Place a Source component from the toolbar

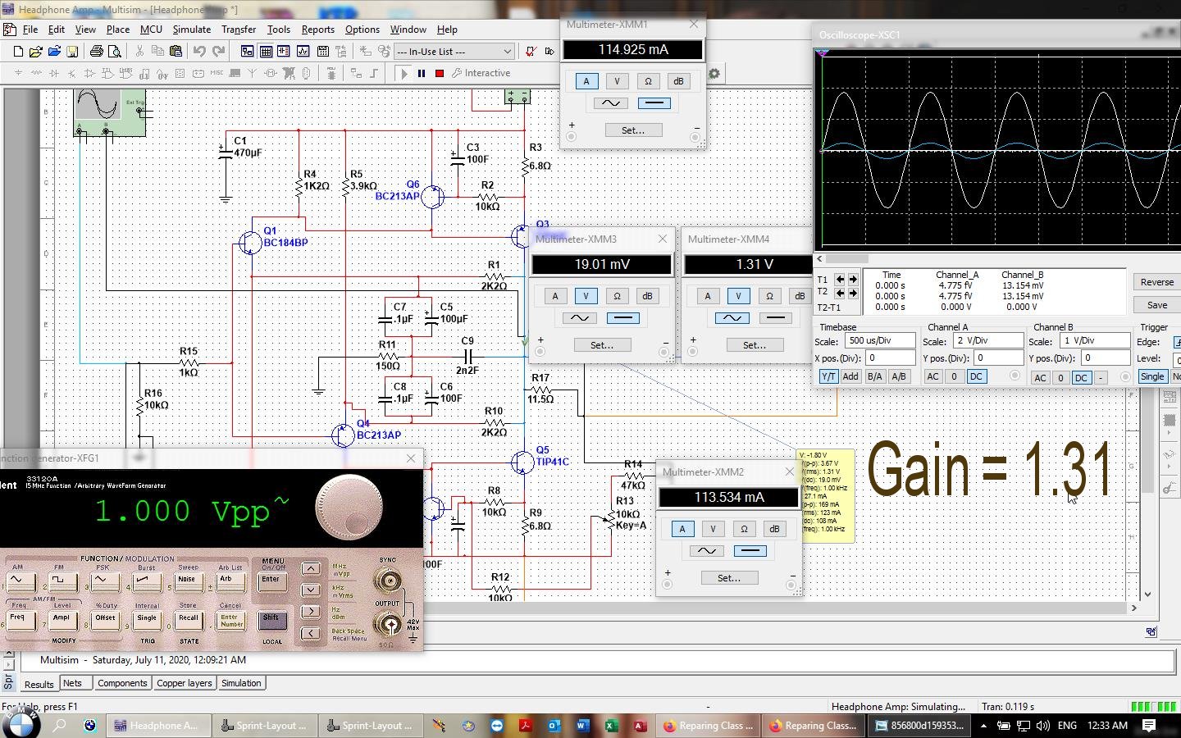[18, 73]
